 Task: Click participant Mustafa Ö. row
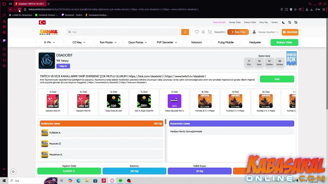(x=102, y=144)
